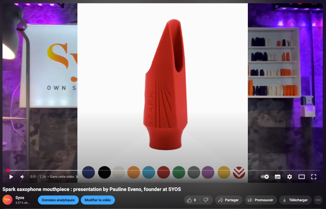This screenshot has width=326, height=209.
Task: Download video with Télécharger
Action: 295,200
